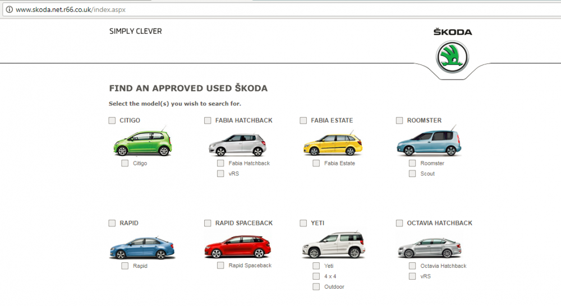The height and width of the screenshot is (306, 561).
Task: Check the RAPID SPACEBACK heading checkbox
Action: coord(208,223)
